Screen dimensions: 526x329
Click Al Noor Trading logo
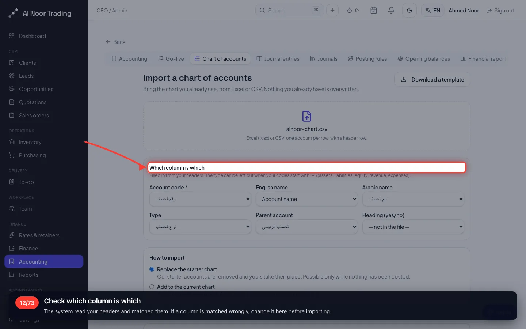tap(40, 13)
